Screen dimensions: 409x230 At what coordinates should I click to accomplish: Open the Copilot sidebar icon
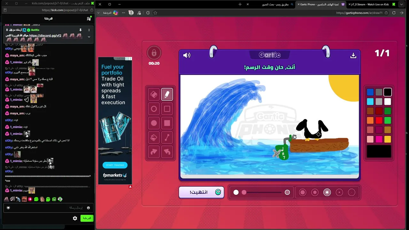coord(115,13)
